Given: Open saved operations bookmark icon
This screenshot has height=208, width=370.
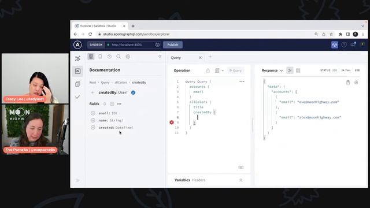Looking at the screenshot, I should pyautogui.click(x=100, y=57).
